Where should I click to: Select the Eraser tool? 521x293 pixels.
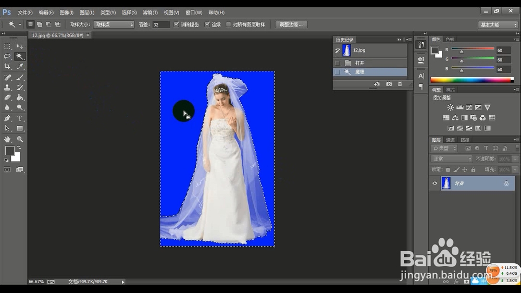pyautogui.click(x=8, y=97)
